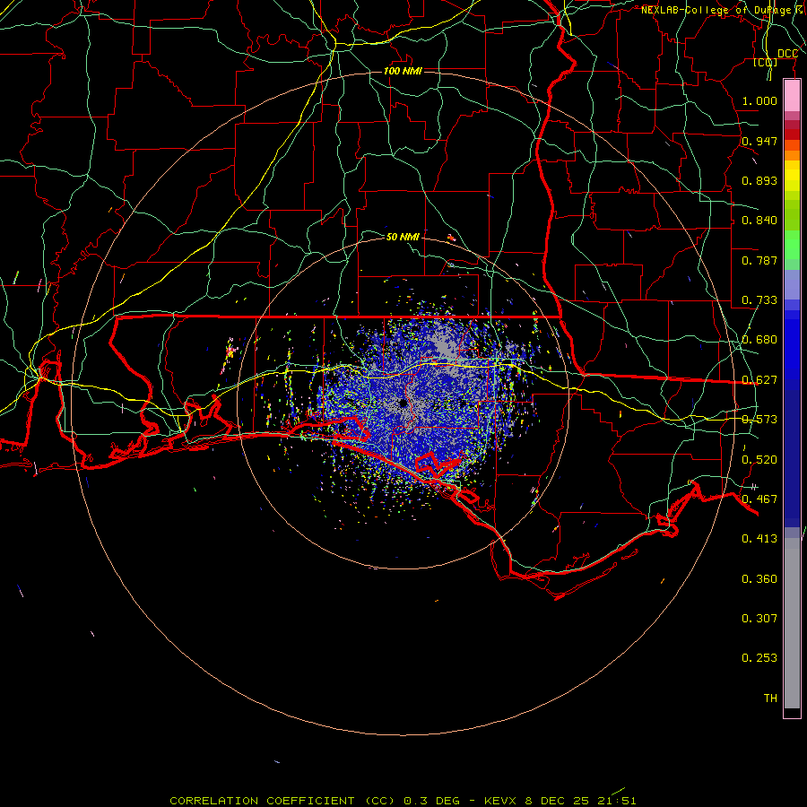Click the 0.520 value on color scale
This screenshot has width=807, height=807.
(759, 459)
